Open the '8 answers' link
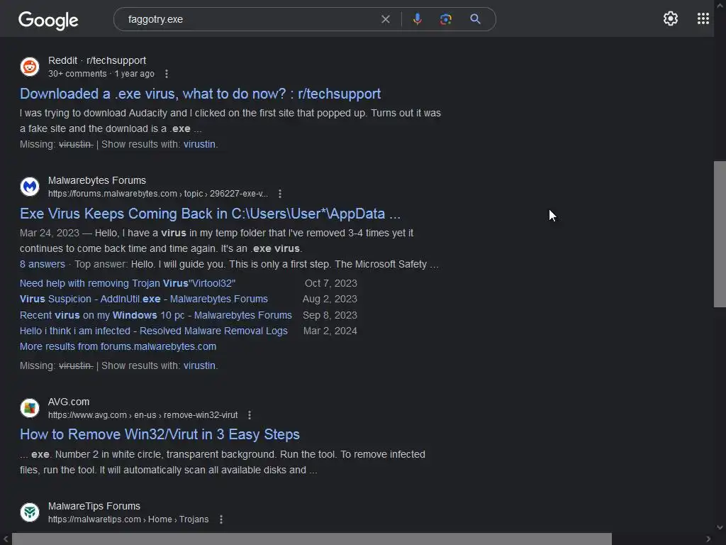The height and width of the screenshot is (545, 726). (x=42, y=264)
